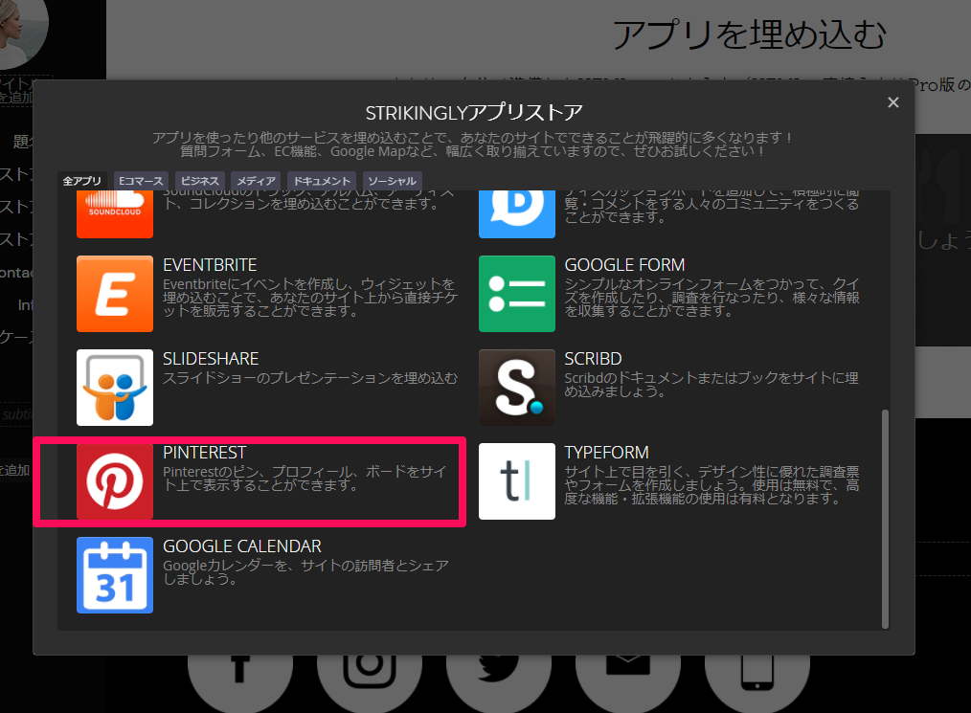Click the GOOGLE CALENDAR title
Screen dimensions: 971x713
242,546
